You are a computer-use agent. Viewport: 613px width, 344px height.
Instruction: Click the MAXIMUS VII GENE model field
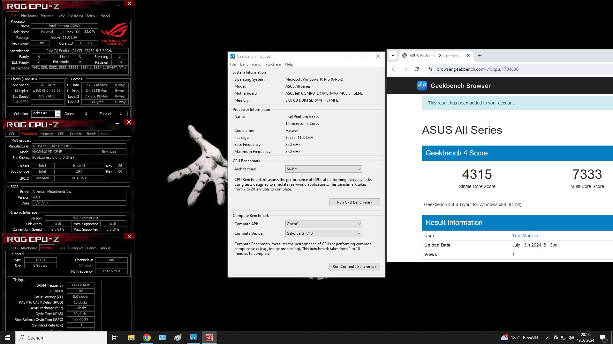(62, 152)
